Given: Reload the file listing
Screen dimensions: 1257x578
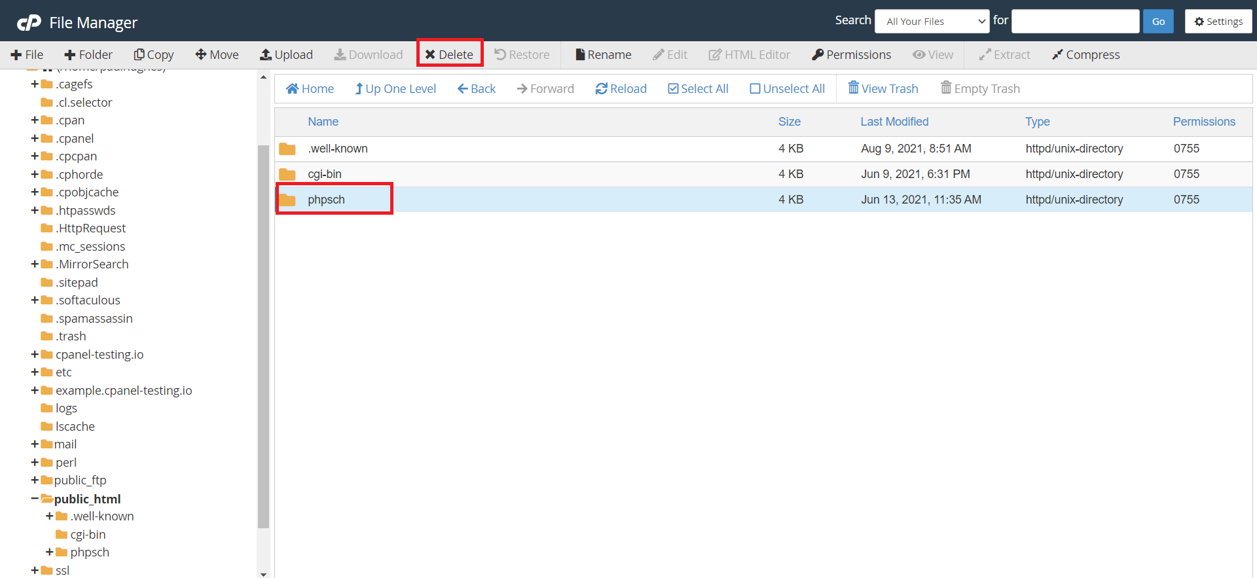Looking at the screenshot, I should [621, 89].
